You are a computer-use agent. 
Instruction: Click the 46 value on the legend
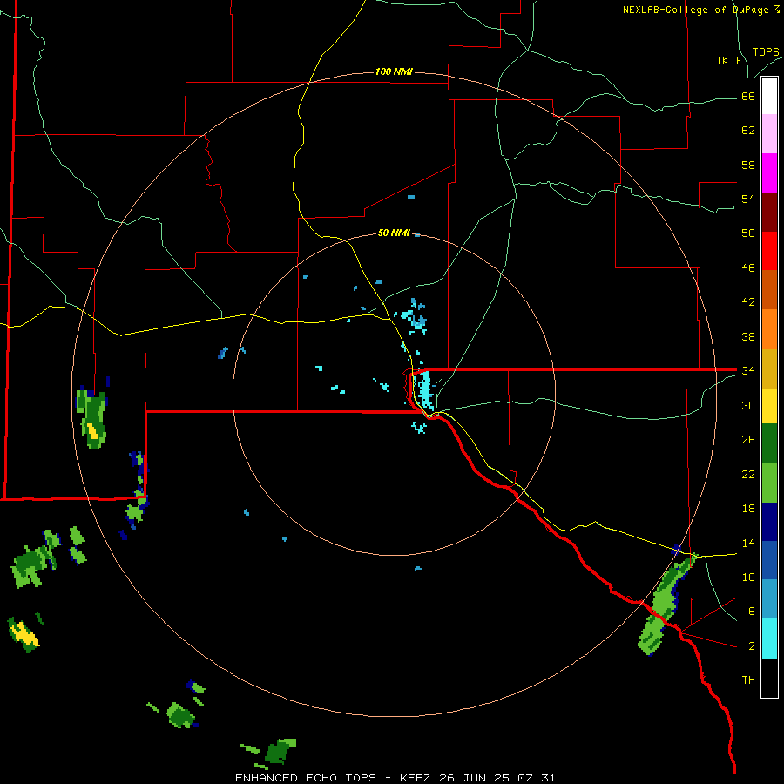pyautogui.click(x=748, y=268)
